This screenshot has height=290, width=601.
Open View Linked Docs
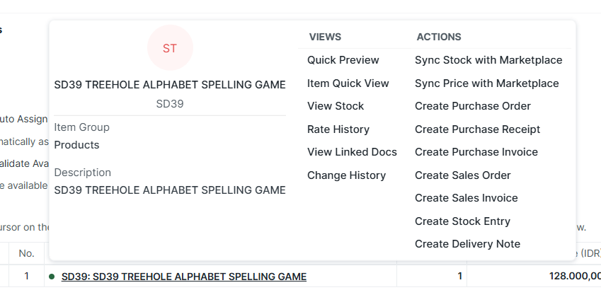(352, 152)
